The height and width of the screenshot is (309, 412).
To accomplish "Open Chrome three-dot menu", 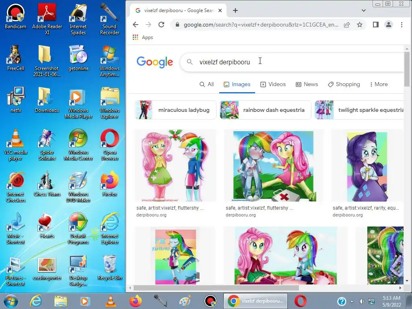I will [x=402, y=25].
